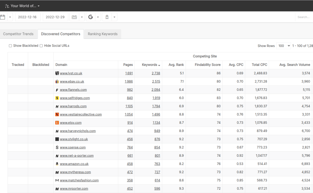Expand the bookmark tag dropdown arrow
The height and width of the screenshot is (193, 313).
tap(114, 17)
